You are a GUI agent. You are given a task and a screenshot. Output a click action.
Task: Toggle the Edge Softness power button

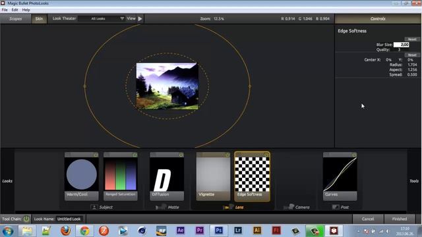266,155
